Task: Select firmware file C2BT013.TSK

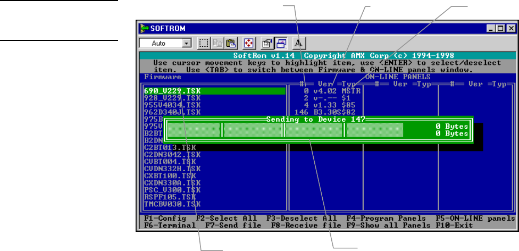Action: pyautogui.click(x=170, y=147)
